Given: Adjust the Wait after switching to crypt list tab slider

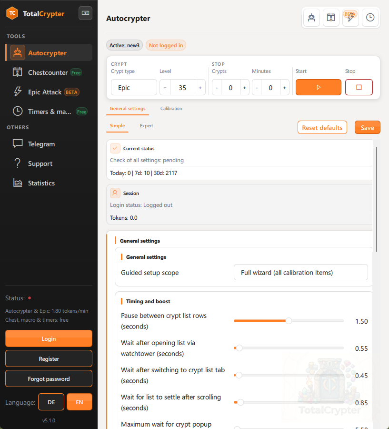Looking at the screenshot, I should coord(289,375).
